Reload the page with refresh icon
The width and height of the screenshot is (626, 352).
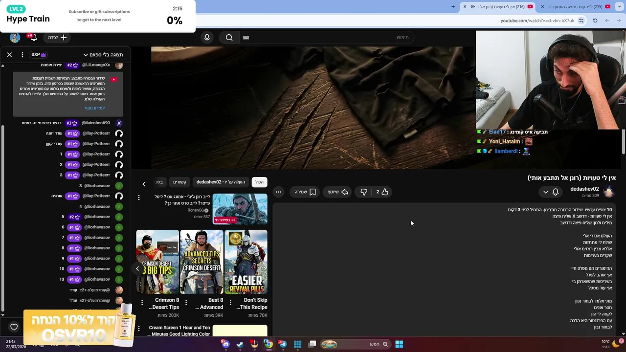click(595, 21)
